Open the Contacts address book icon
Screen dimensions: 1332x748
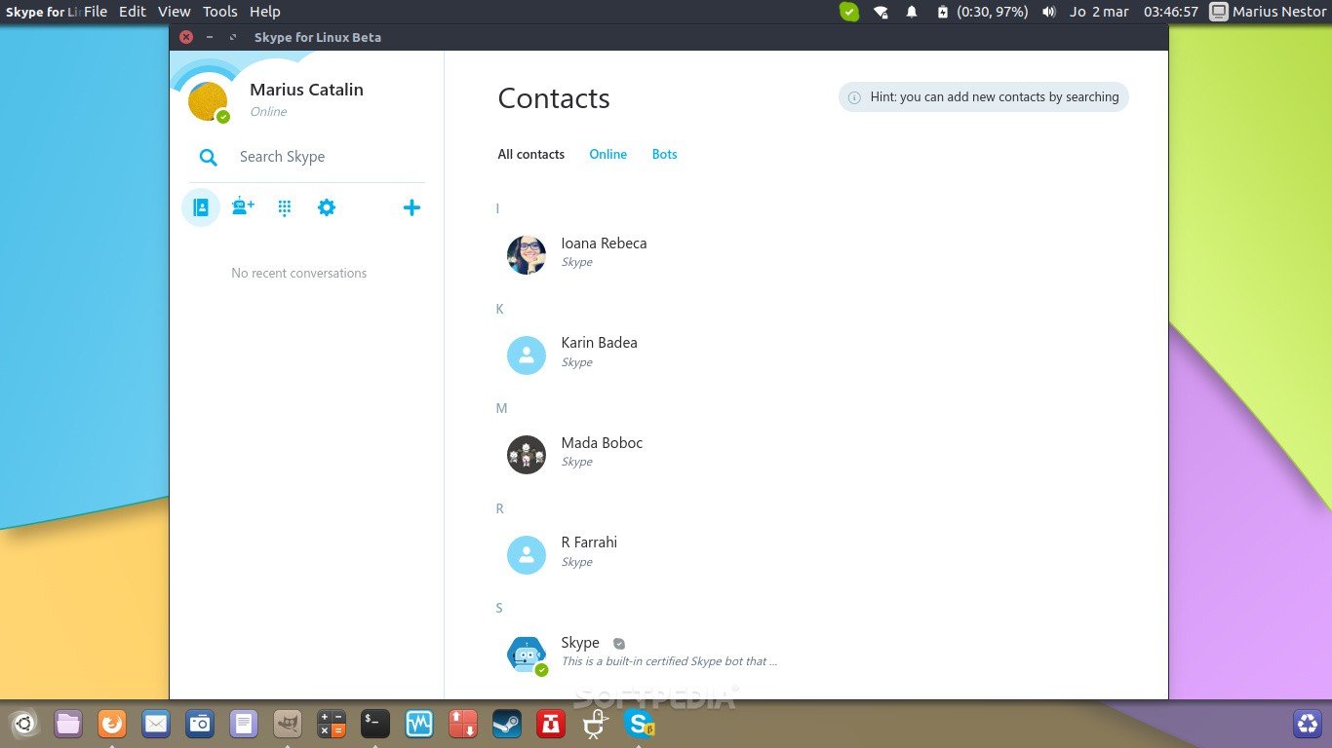(x=201, y=207)
